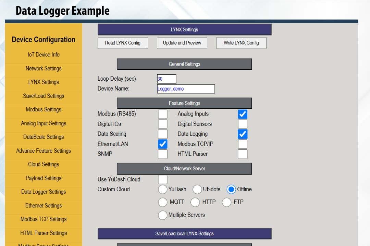The height and width of the screenshot is (246, 370).
Task: Toggle the Ethernet/LAN checkbox off
Action: 163,144
